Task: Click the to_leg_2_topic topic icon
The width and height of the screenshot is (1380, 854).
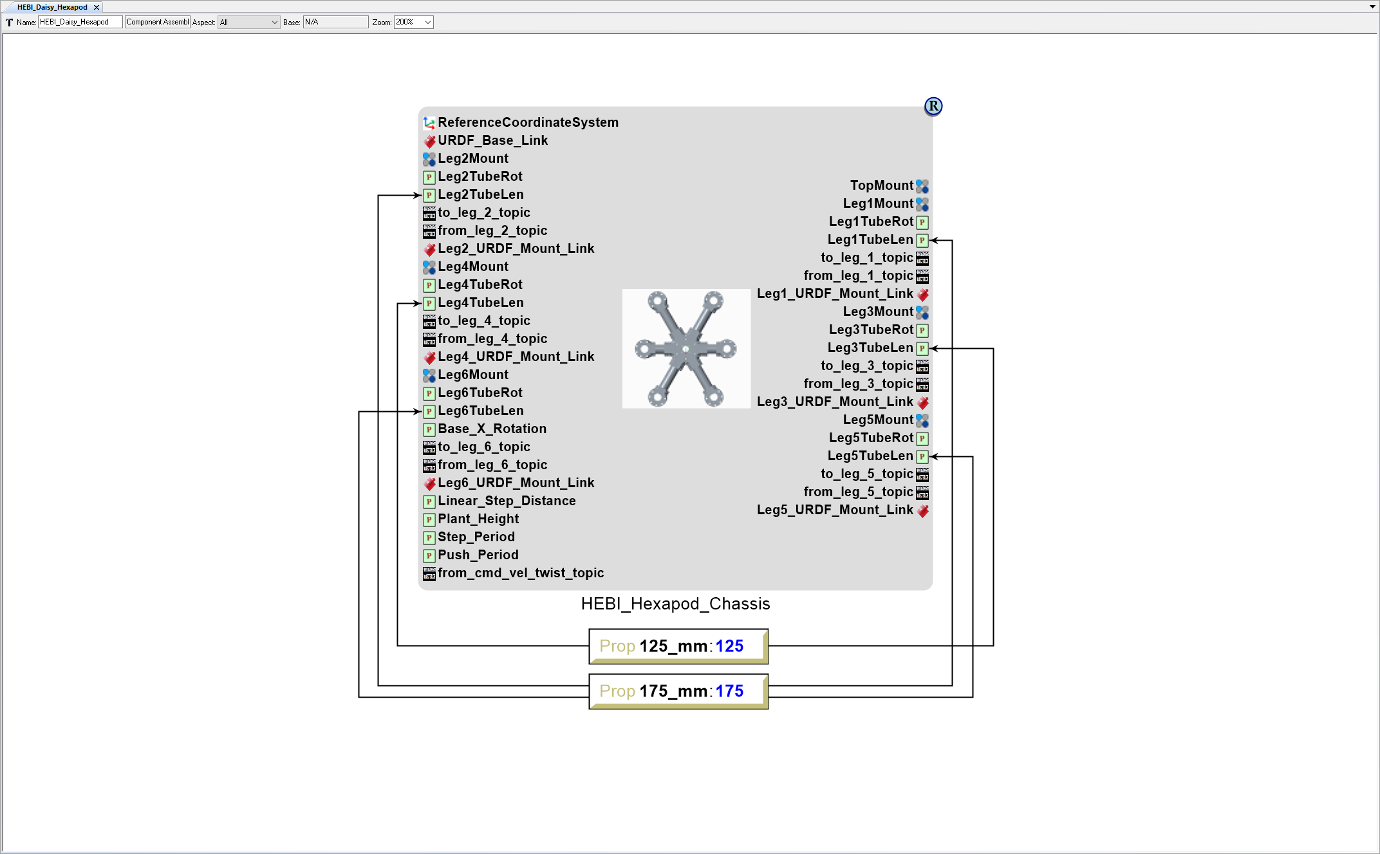Action: 430,213
